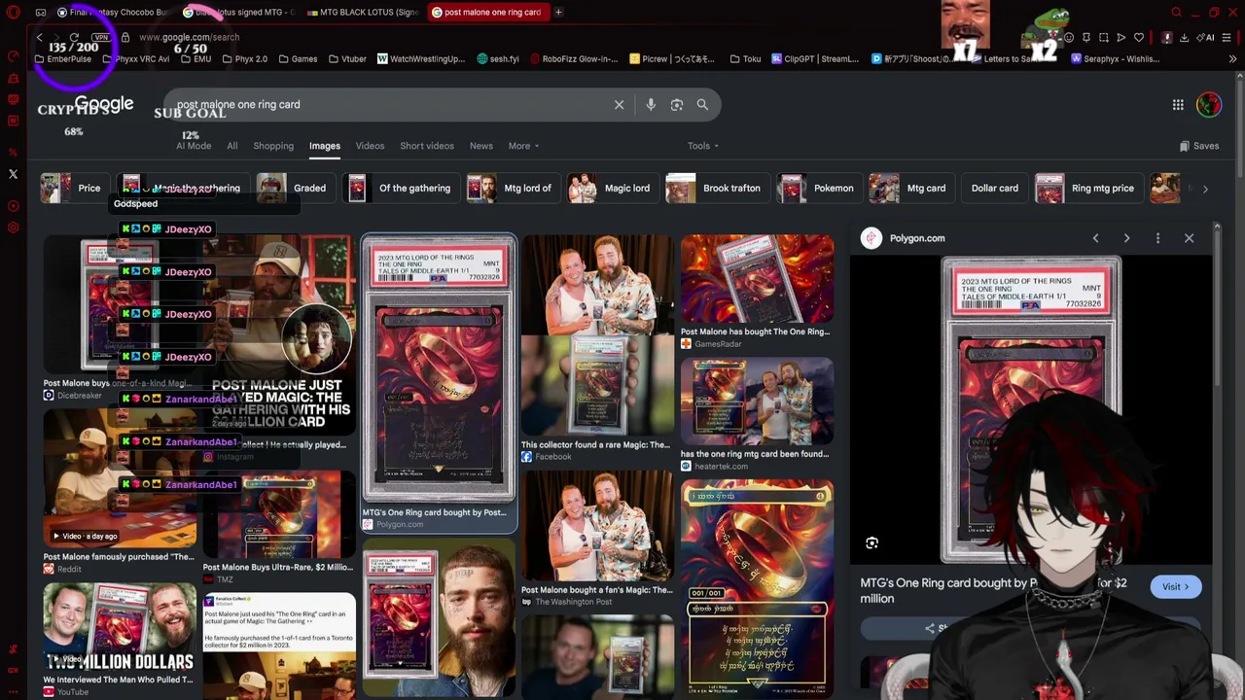Open the new tab plus button
This screenshot has width=1245, height=700.
click(558, 12)
